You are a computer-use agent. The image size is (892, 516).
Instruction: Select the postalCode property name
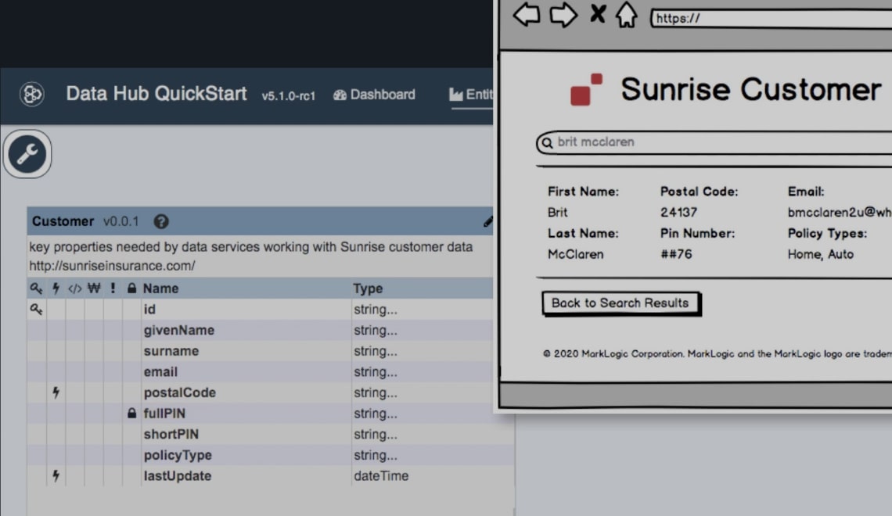click(180, 392)
